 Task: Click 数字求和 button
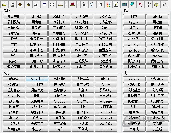(83, 112)
